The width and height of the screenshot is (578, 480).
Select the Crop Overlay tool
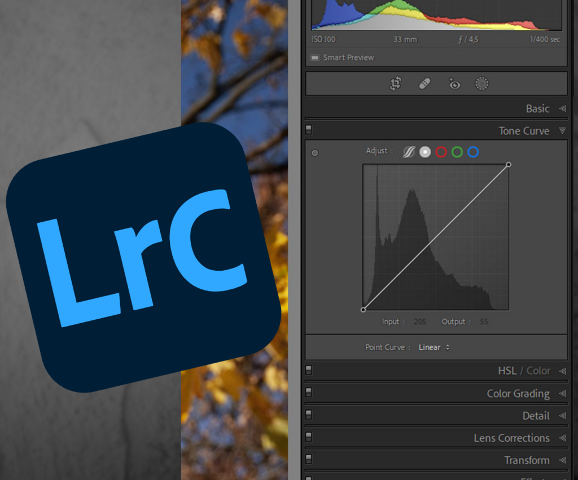395,83
